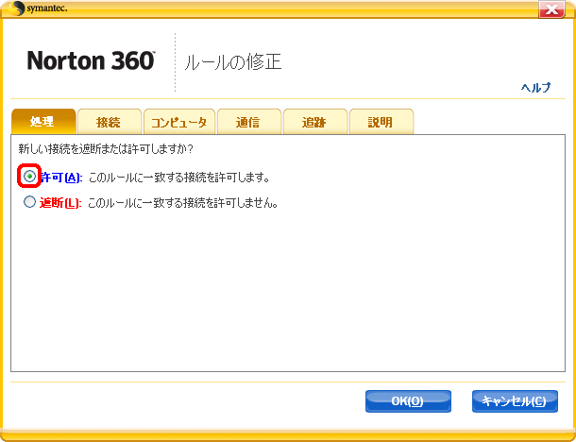Select the 許可 (Allow) radio button
576x442 pixels.
pos(30,177)
